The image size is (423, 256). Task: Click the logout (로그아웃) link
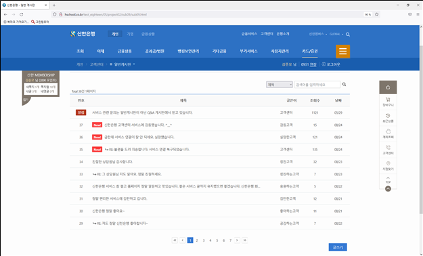[x=331, y=64]
